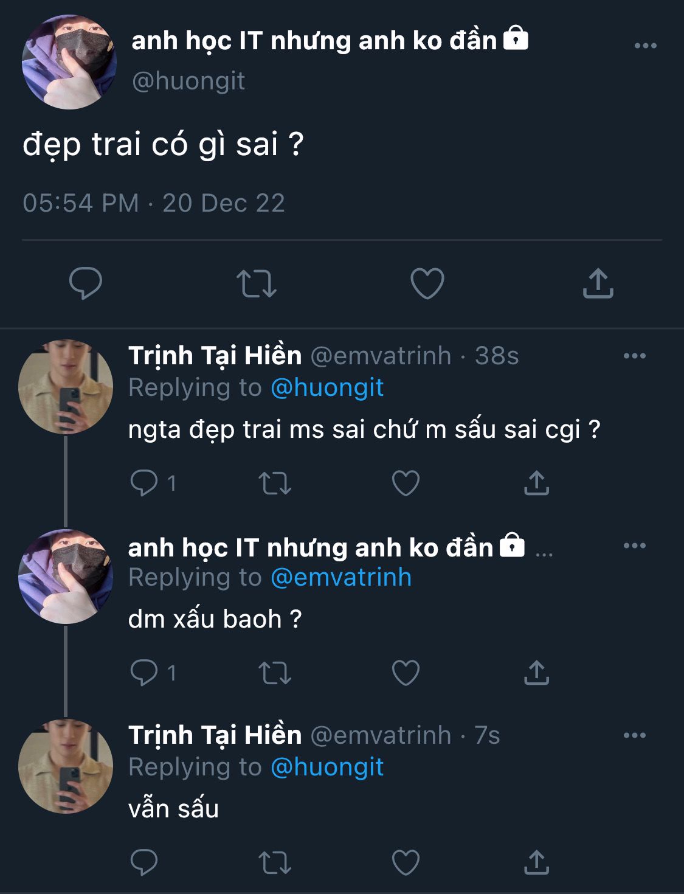Open @huongit mention in first reply
684x894 pixels.
tap(327, 388)
